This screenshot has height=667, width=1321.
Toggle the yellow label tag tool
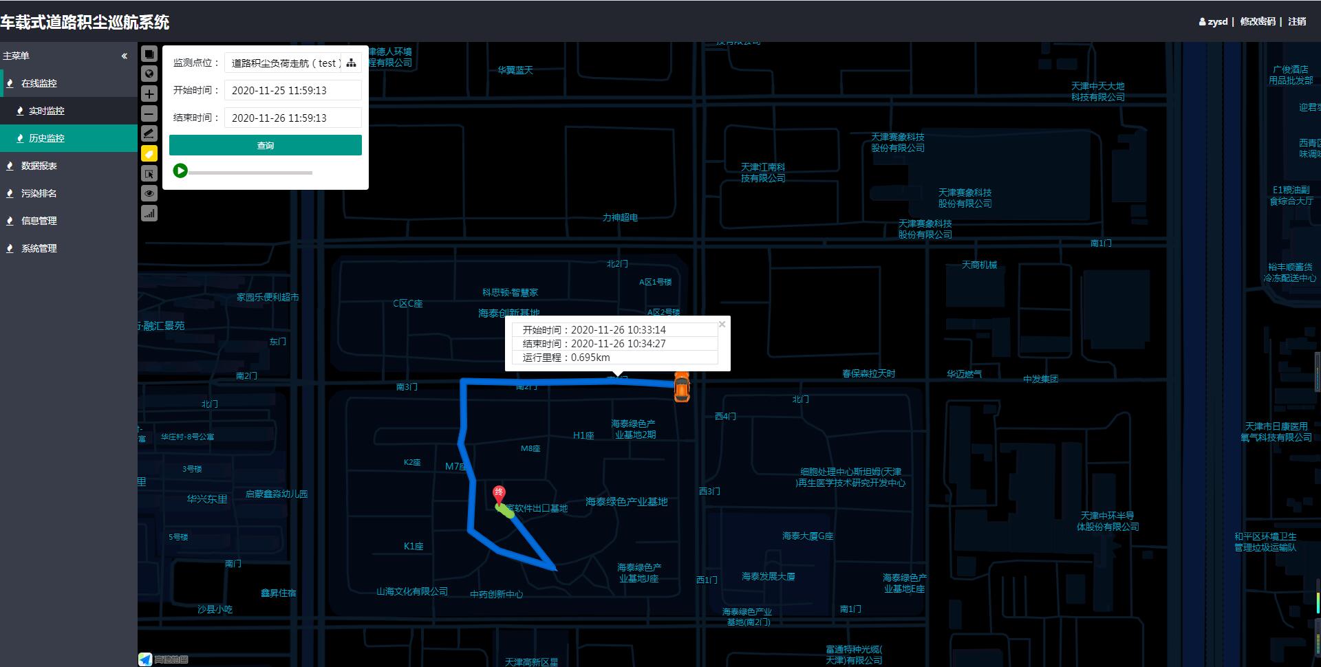click(149, 153)
